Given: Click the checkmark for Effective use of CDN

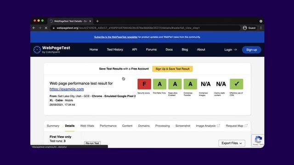Looking at the screenshot, I should point(237,84).
